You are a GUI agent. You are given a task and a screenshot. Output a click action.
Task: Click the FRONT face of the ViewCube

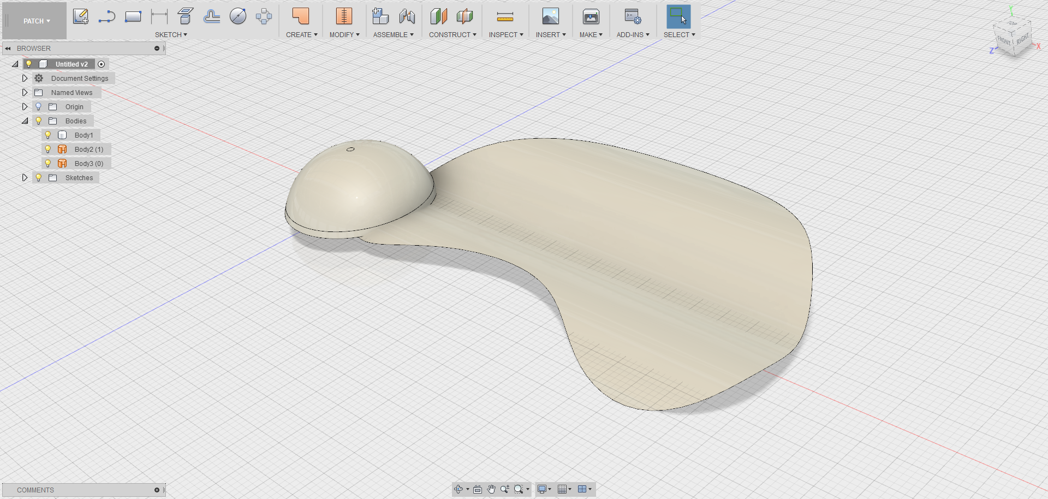(x=1004, y=39)
